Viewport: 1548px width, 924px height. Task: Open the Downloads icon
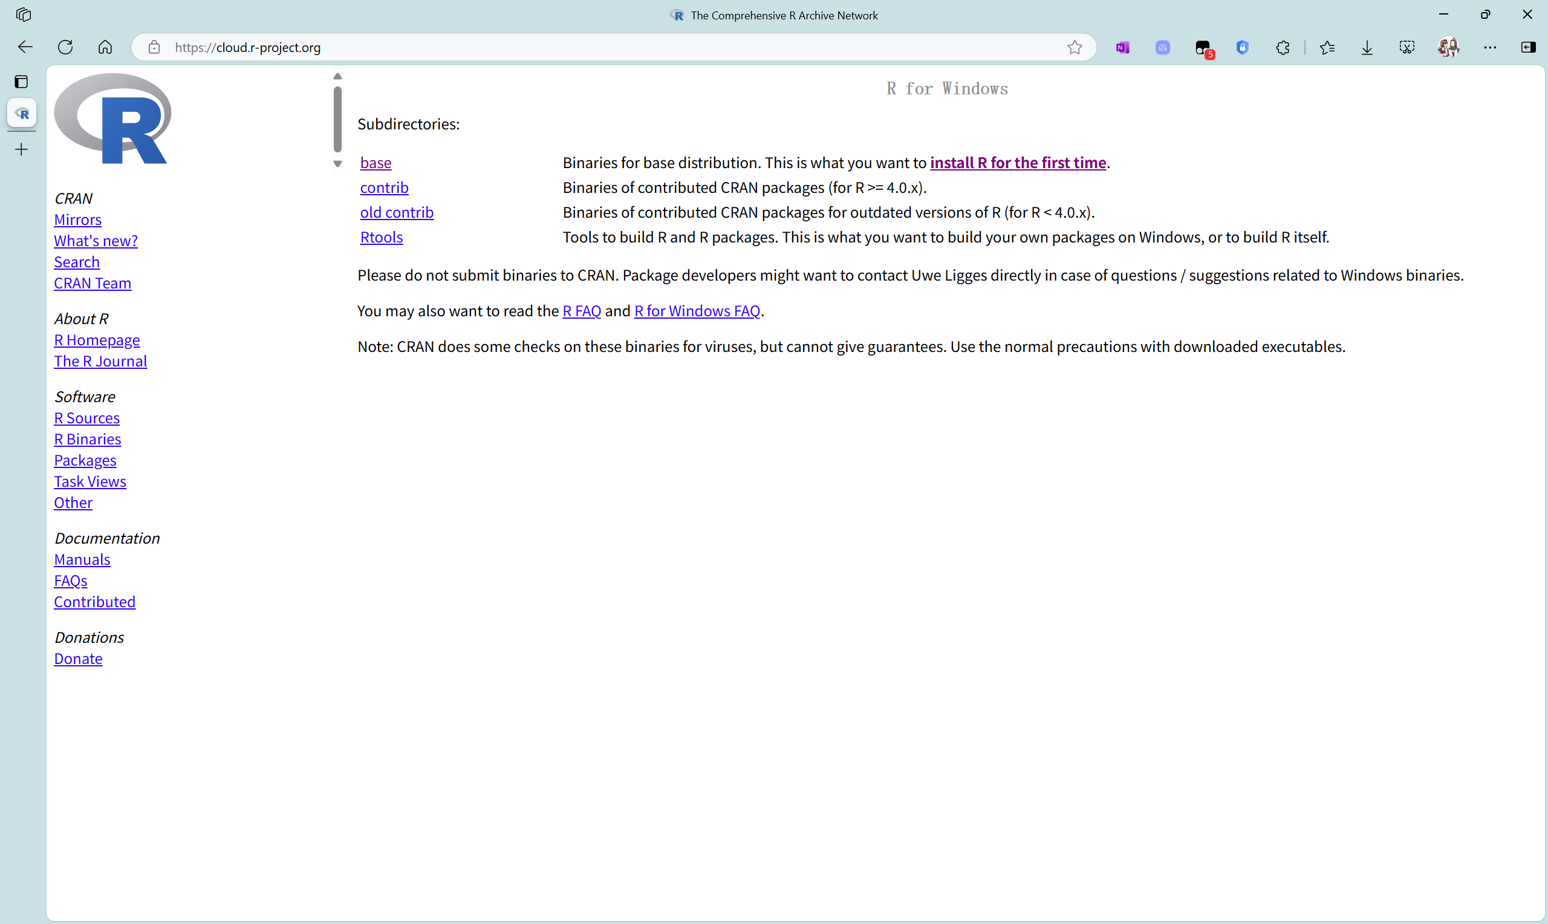1367,47
